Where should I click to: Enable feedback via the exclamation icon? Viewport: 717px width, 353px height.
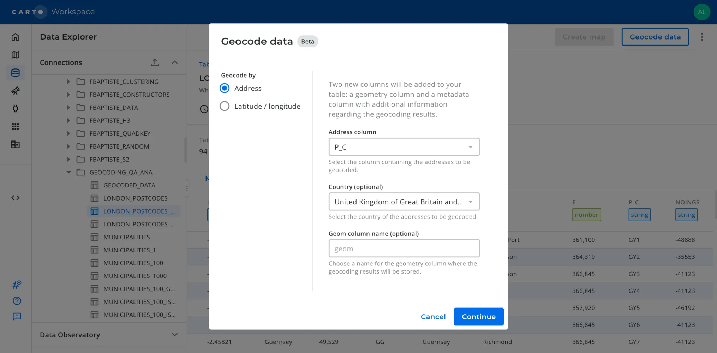tap(16, 317)
